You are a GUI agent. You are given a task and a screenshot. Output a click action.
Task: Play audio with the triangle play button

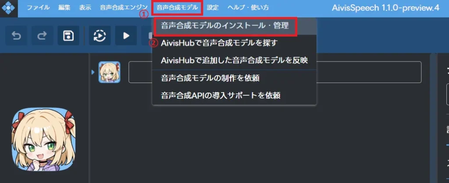[x=126, y=36]
